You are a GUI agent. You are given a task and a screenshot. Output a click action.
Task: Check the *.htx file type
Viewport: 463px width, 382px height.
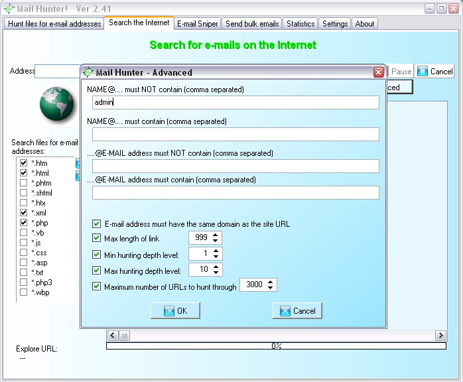[x=24, y=203]
